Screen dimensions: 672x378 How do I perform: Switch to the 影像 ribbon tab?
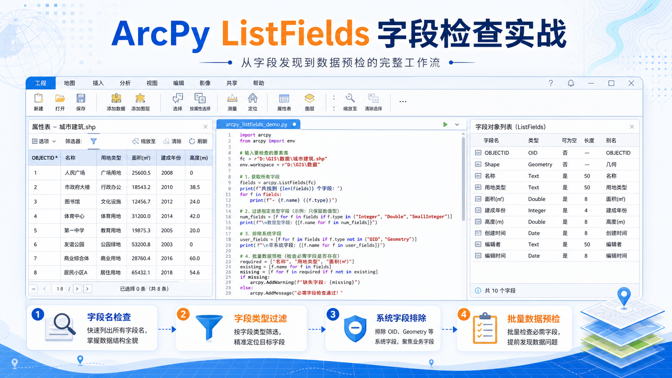[x=205, y=83]
